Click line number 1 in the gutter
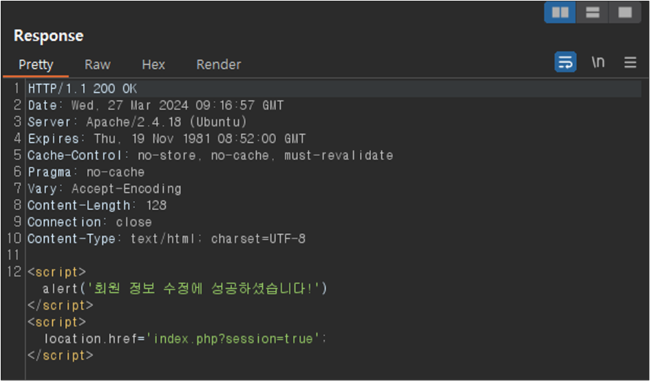 (17, 89)
